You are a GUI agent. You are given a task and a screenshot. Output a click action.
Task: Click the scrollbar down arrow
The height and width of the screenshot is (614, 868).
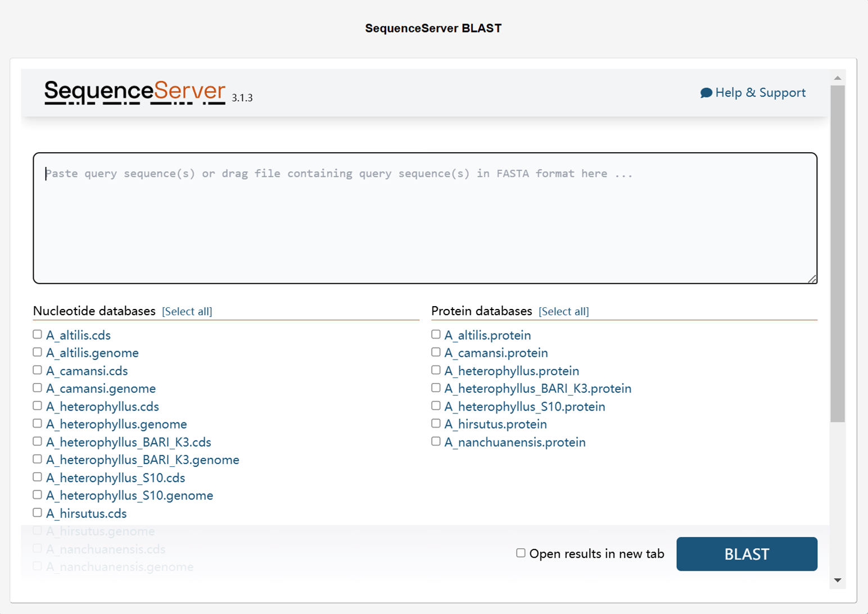coord(837,580)
